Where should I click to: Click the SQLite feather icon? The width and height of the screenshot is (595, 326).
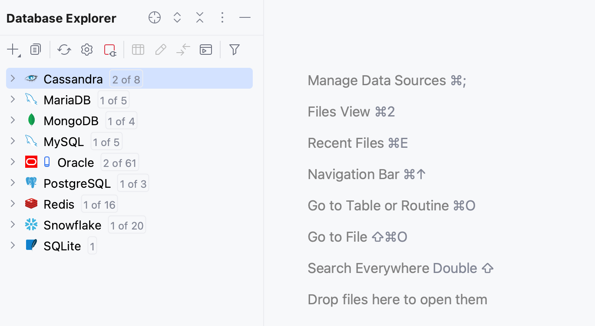pyautogui.click(x=31, y=245)
